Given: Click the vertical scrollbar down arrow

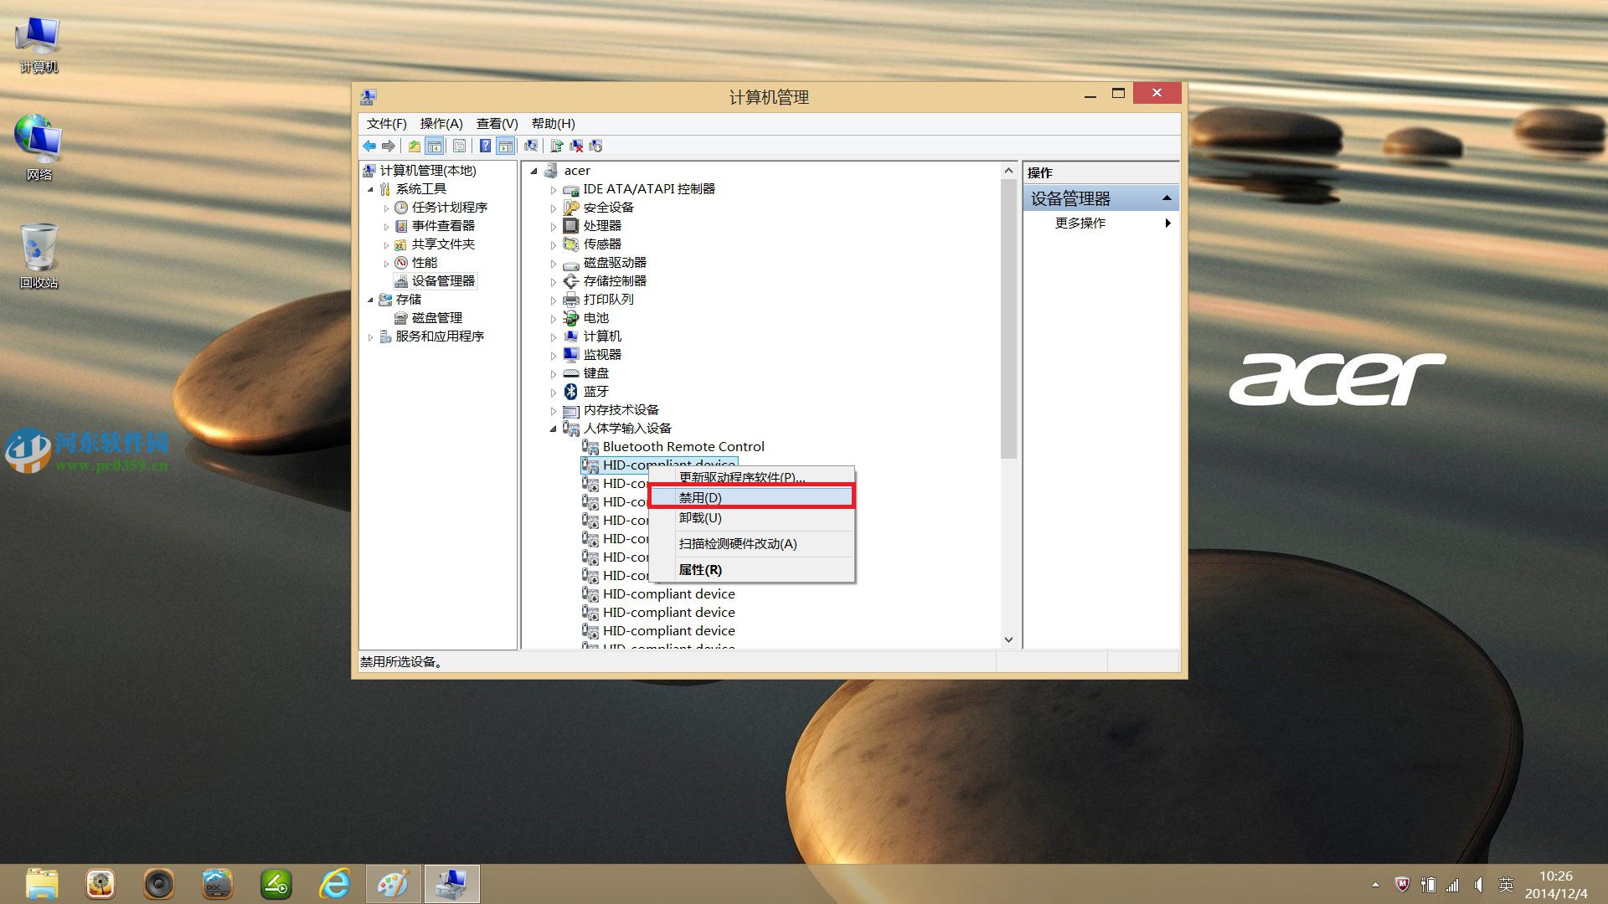Looking at the screenshot, I should pos(1008,639).
